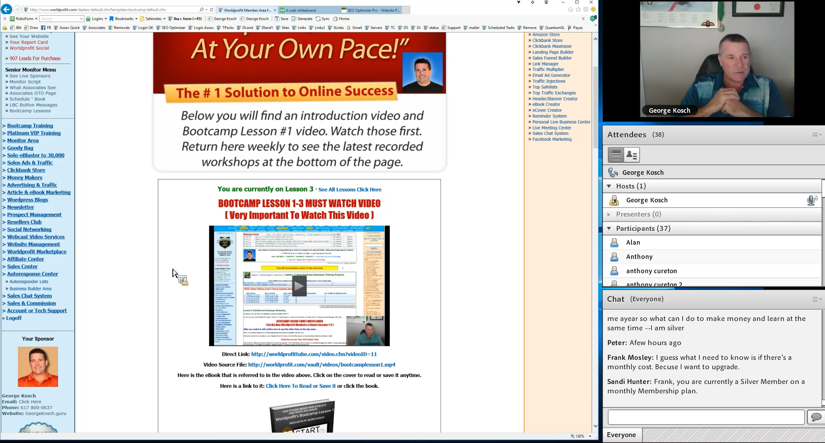Close the RoboForm toolbar with its X
825x443 pixels.
point(5,19)
